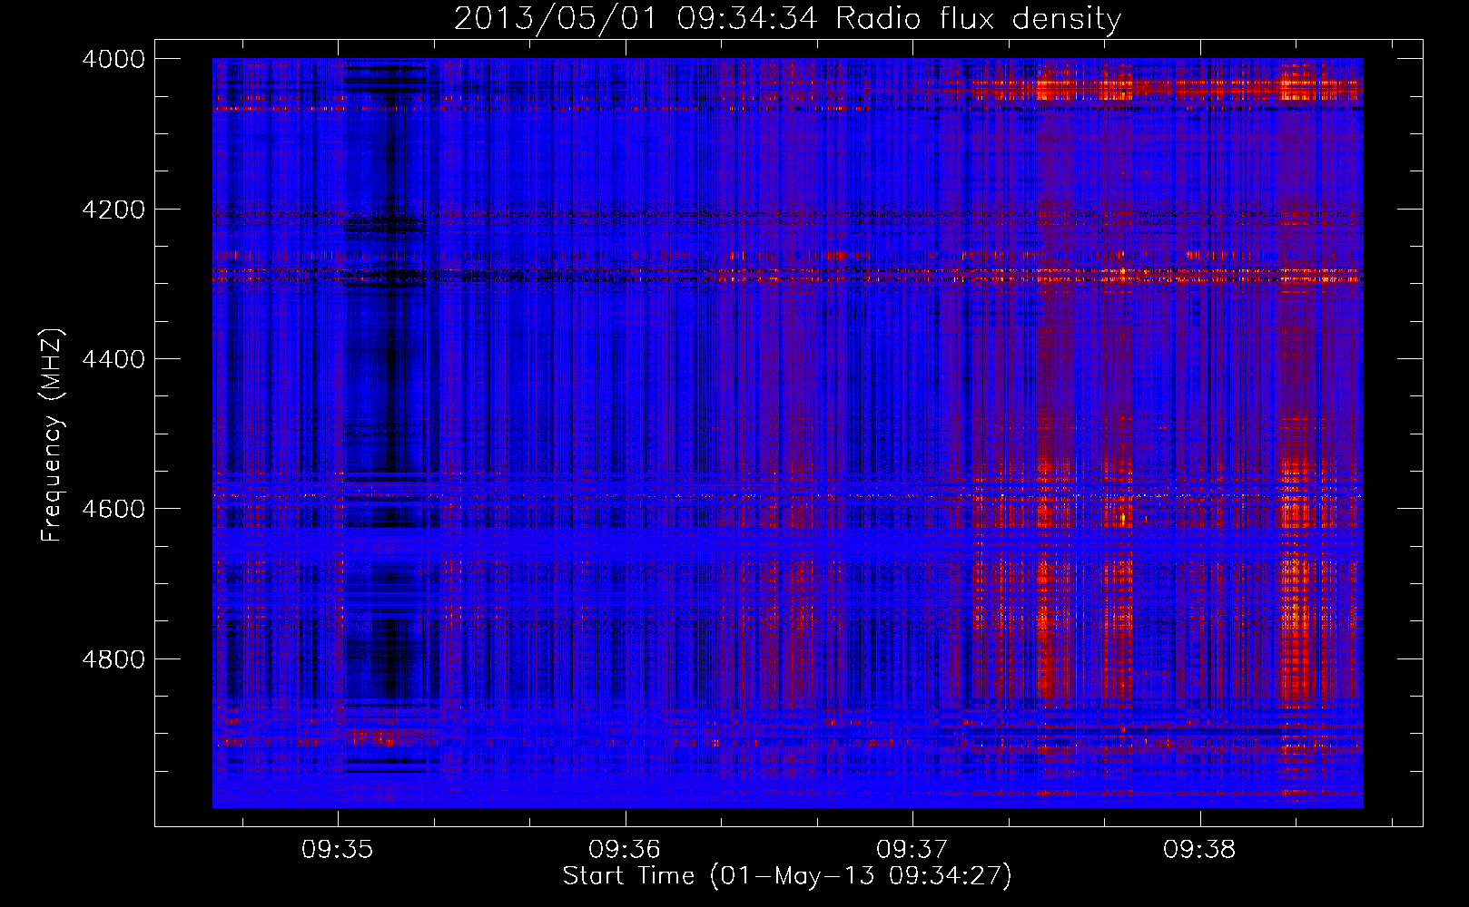Click the 09:35 time tick label
1469x907 pixels.
[x=338, y=850]
